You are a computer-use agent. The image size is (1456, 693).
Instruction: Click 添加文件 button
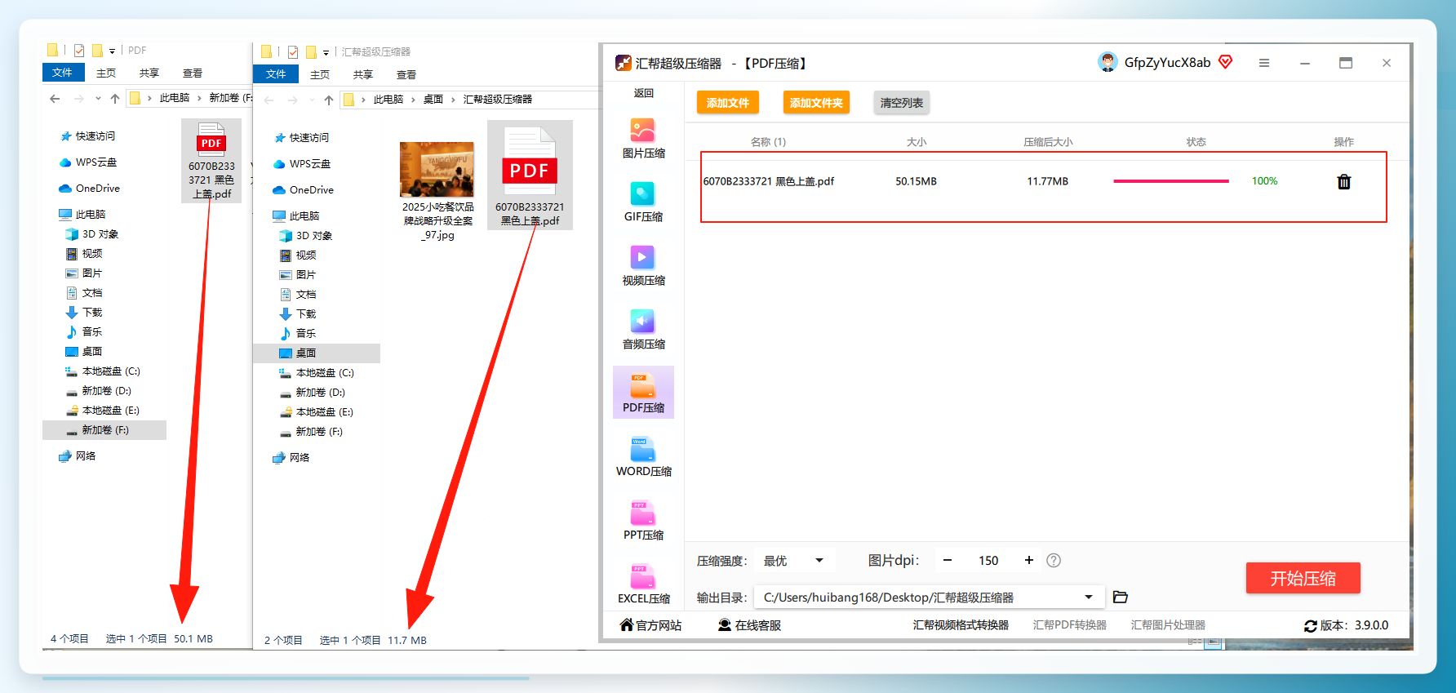click(x=727, y=103)
